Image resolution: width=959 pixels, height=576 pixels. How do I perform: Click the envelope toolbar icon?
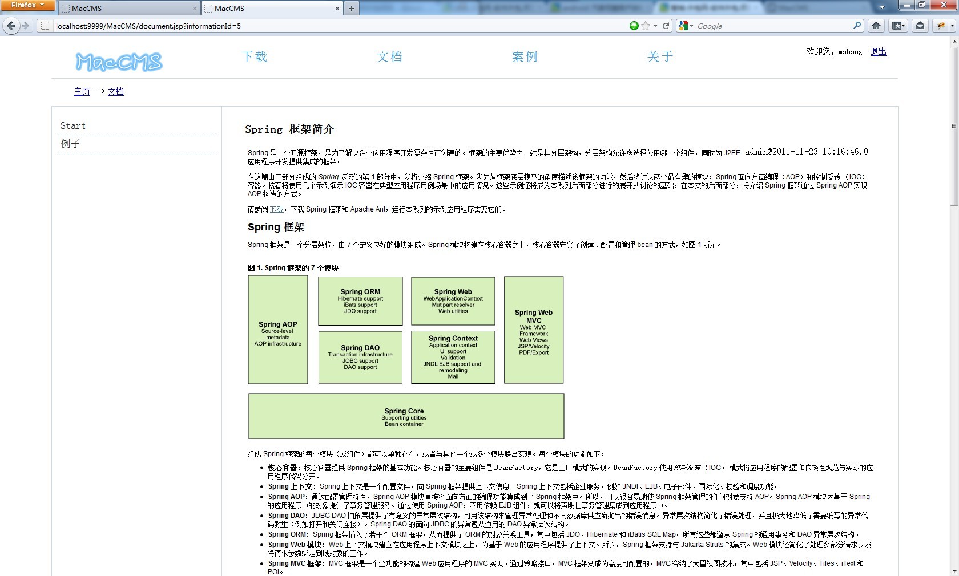(920, 26)
